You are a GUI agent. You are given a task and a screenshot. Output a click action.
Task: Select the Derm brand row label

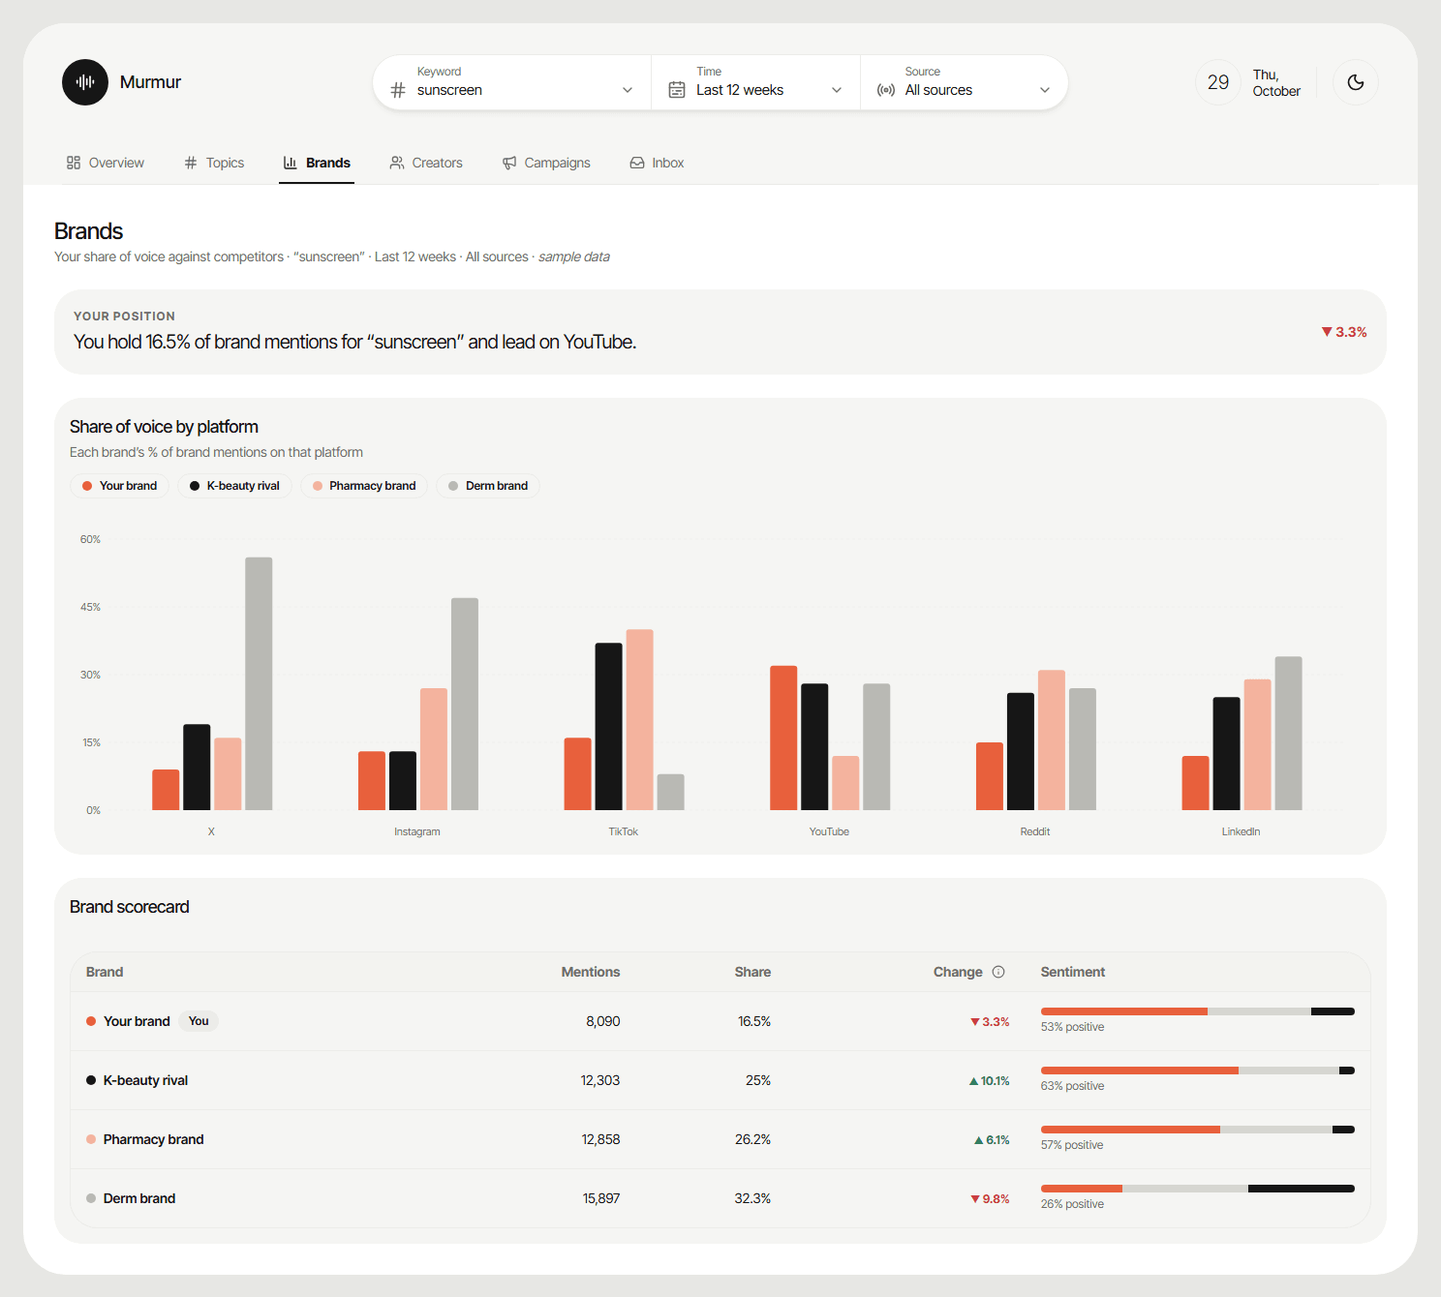[139, 1198]
